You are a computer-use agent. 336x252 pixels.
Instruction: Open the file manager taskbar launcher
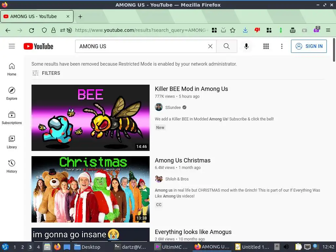click(47, 247)
